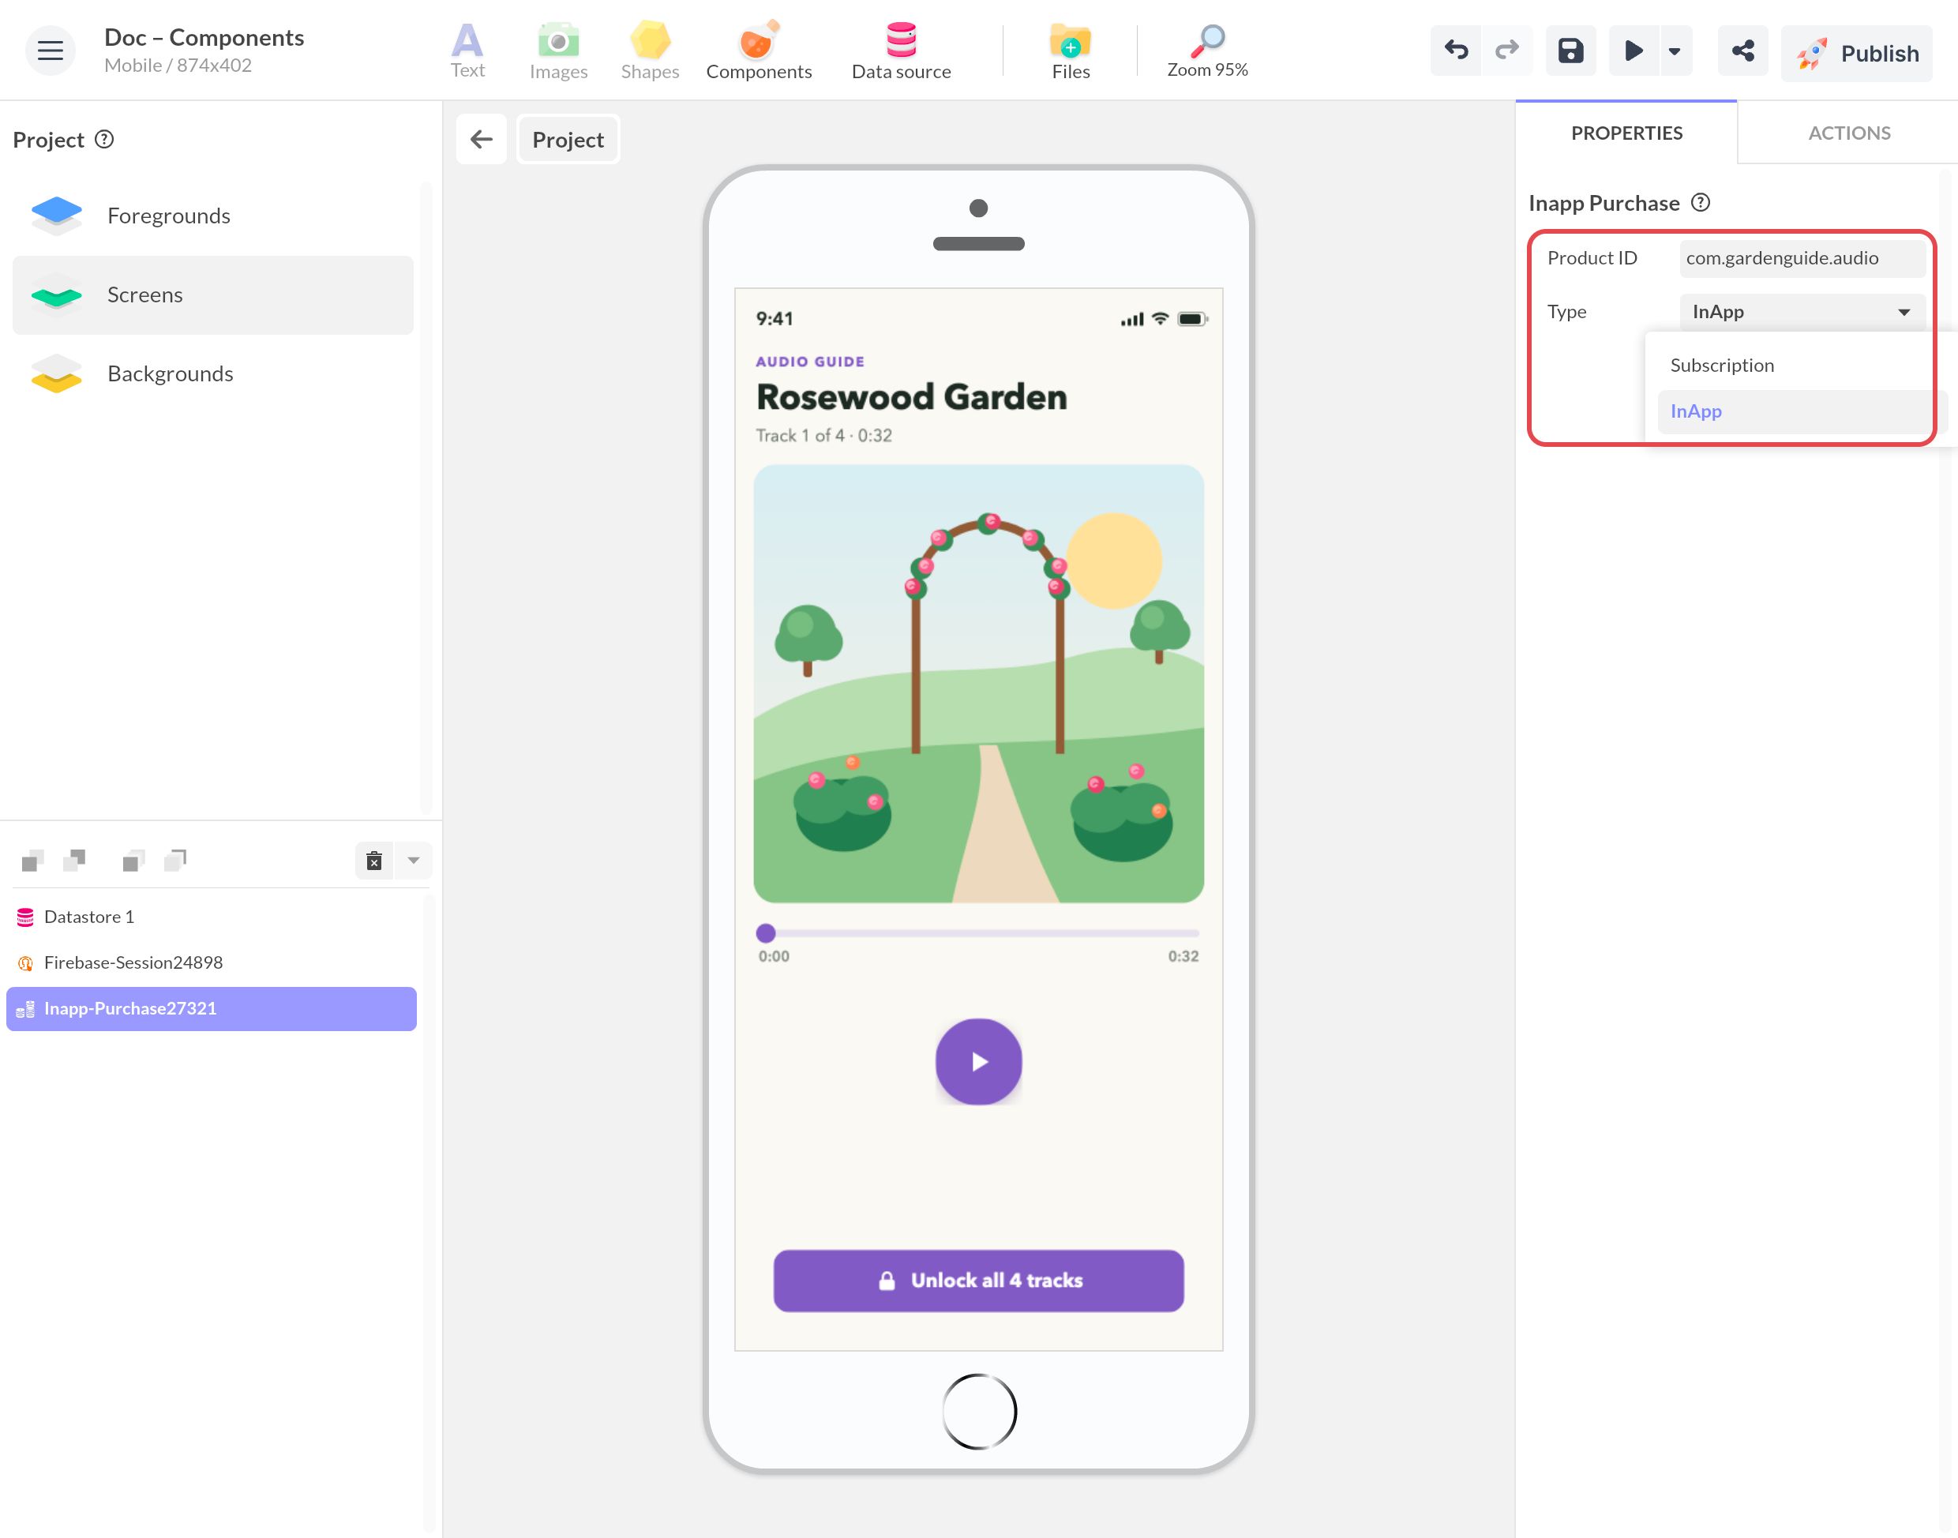Switch to the ACTIONS tab

click(1848, 133)
